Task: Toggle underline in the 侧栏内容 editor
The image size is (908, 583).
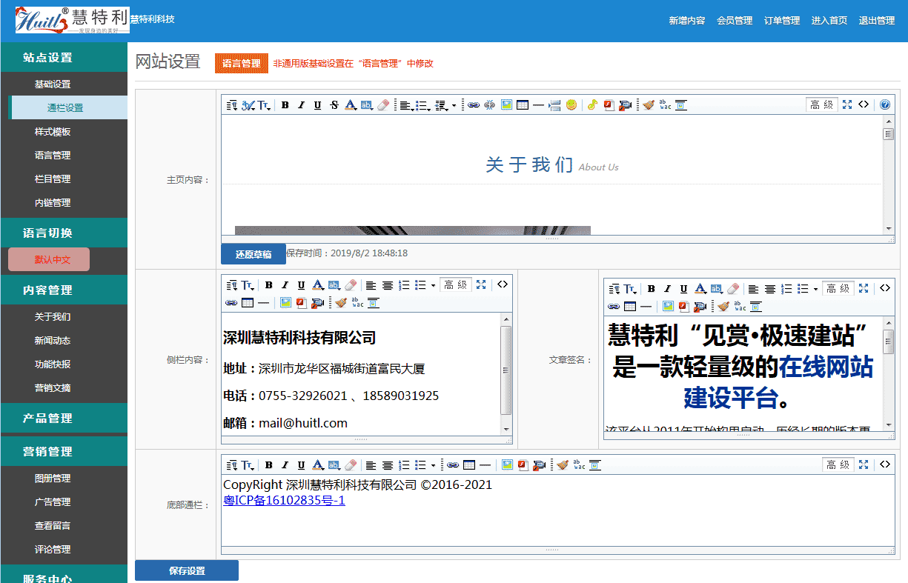Action: tap(301, 285)
